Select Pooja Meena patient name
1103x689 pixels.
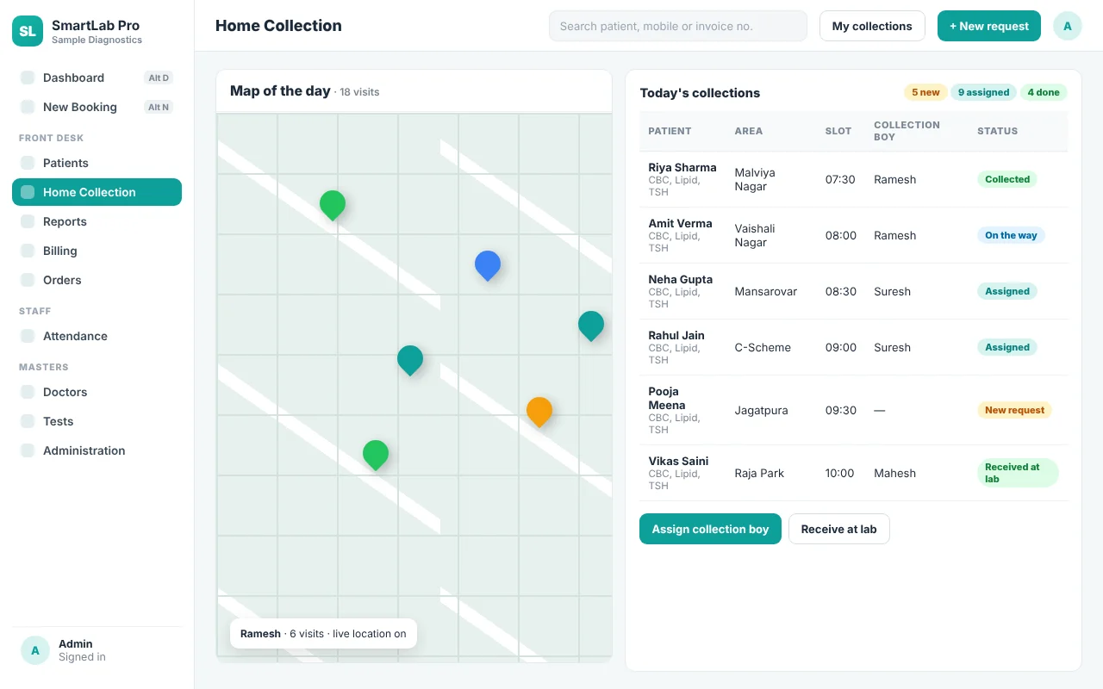667,398
